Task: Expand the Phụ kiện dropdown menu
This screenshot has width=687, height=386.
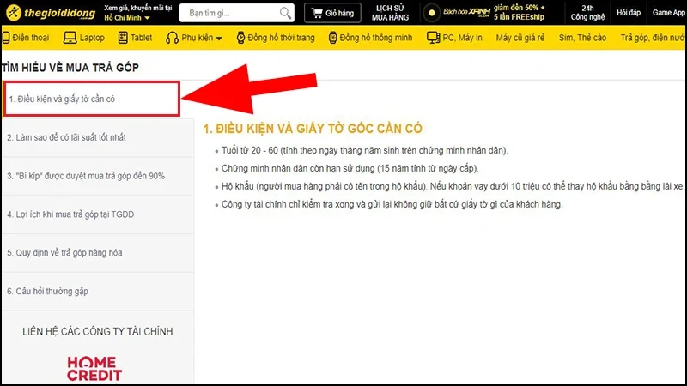Action: [x=197, y=38]
